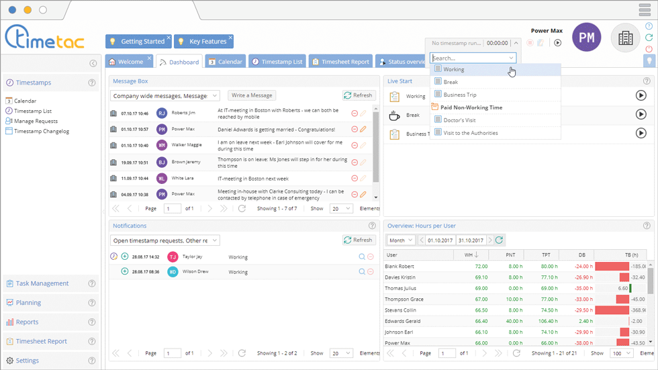
Task: Check the Visit to the Authorities checkbox
Action: (438, 132)
